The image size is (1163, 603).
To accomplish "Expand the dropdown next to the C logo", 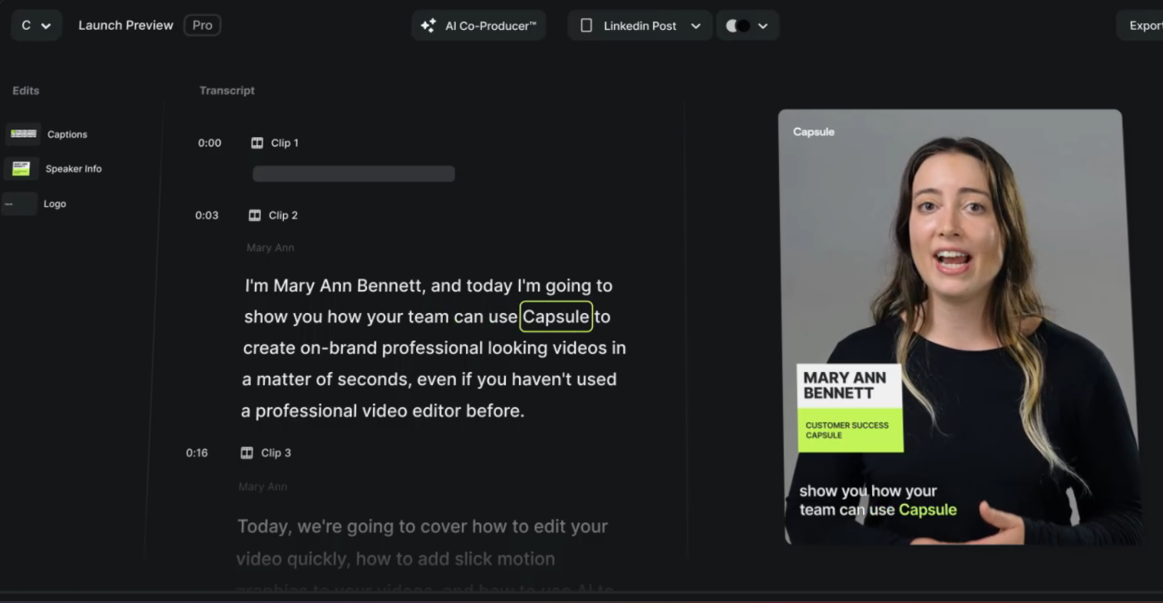I will pyautogui.click(x=45, y=25).
